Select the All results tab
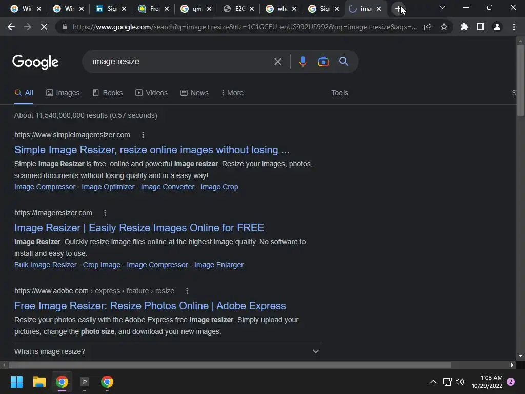This screenshot has height=394, width=525. 24,93
